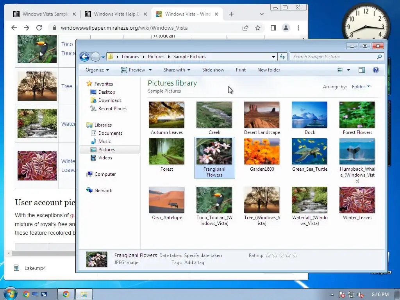This screenshot has height=300, width=400.
Task: Open the Tree link on wiki page
Action: tap(67, 86)
